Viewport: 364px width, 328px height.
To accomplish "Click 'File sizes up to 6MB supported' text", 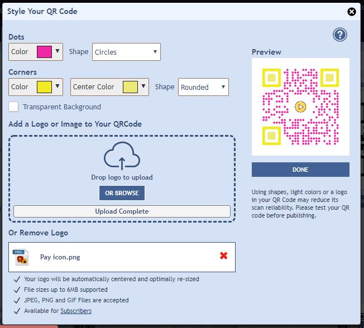I will [66, 290].
